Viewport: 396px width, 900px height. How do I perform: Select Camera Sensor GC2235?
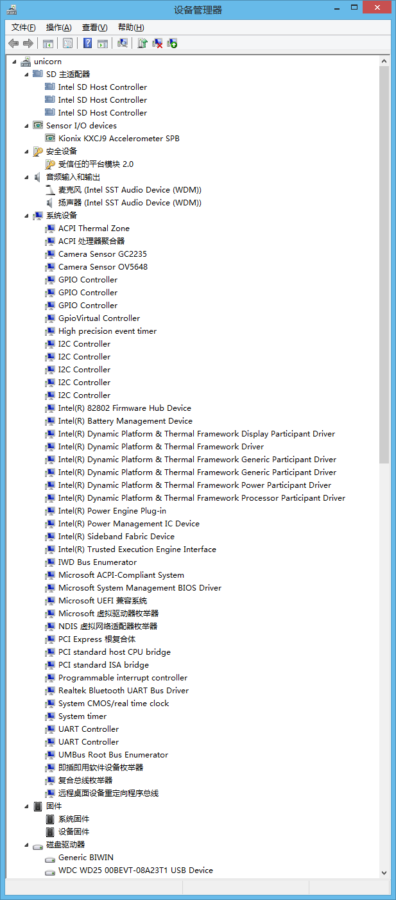103,254
